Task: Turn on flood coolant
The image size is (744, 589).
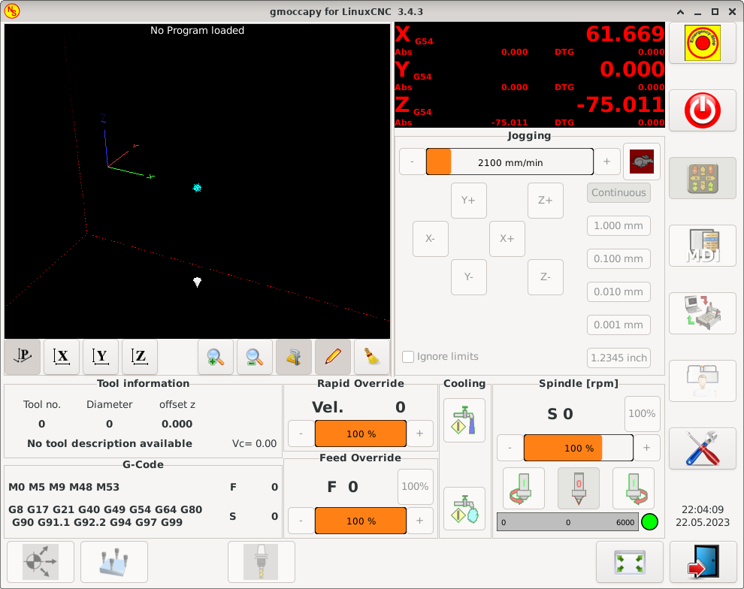Action: tap(464, 419)
